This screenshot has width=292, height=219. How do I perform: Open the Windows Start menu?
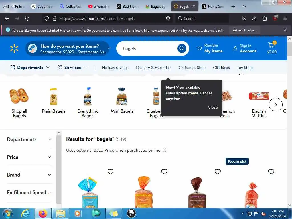(7, 213)
